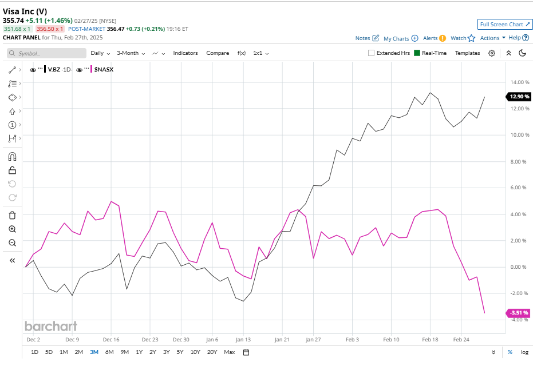
Task: Open the chart type dropdown
Action: [156, 53]
